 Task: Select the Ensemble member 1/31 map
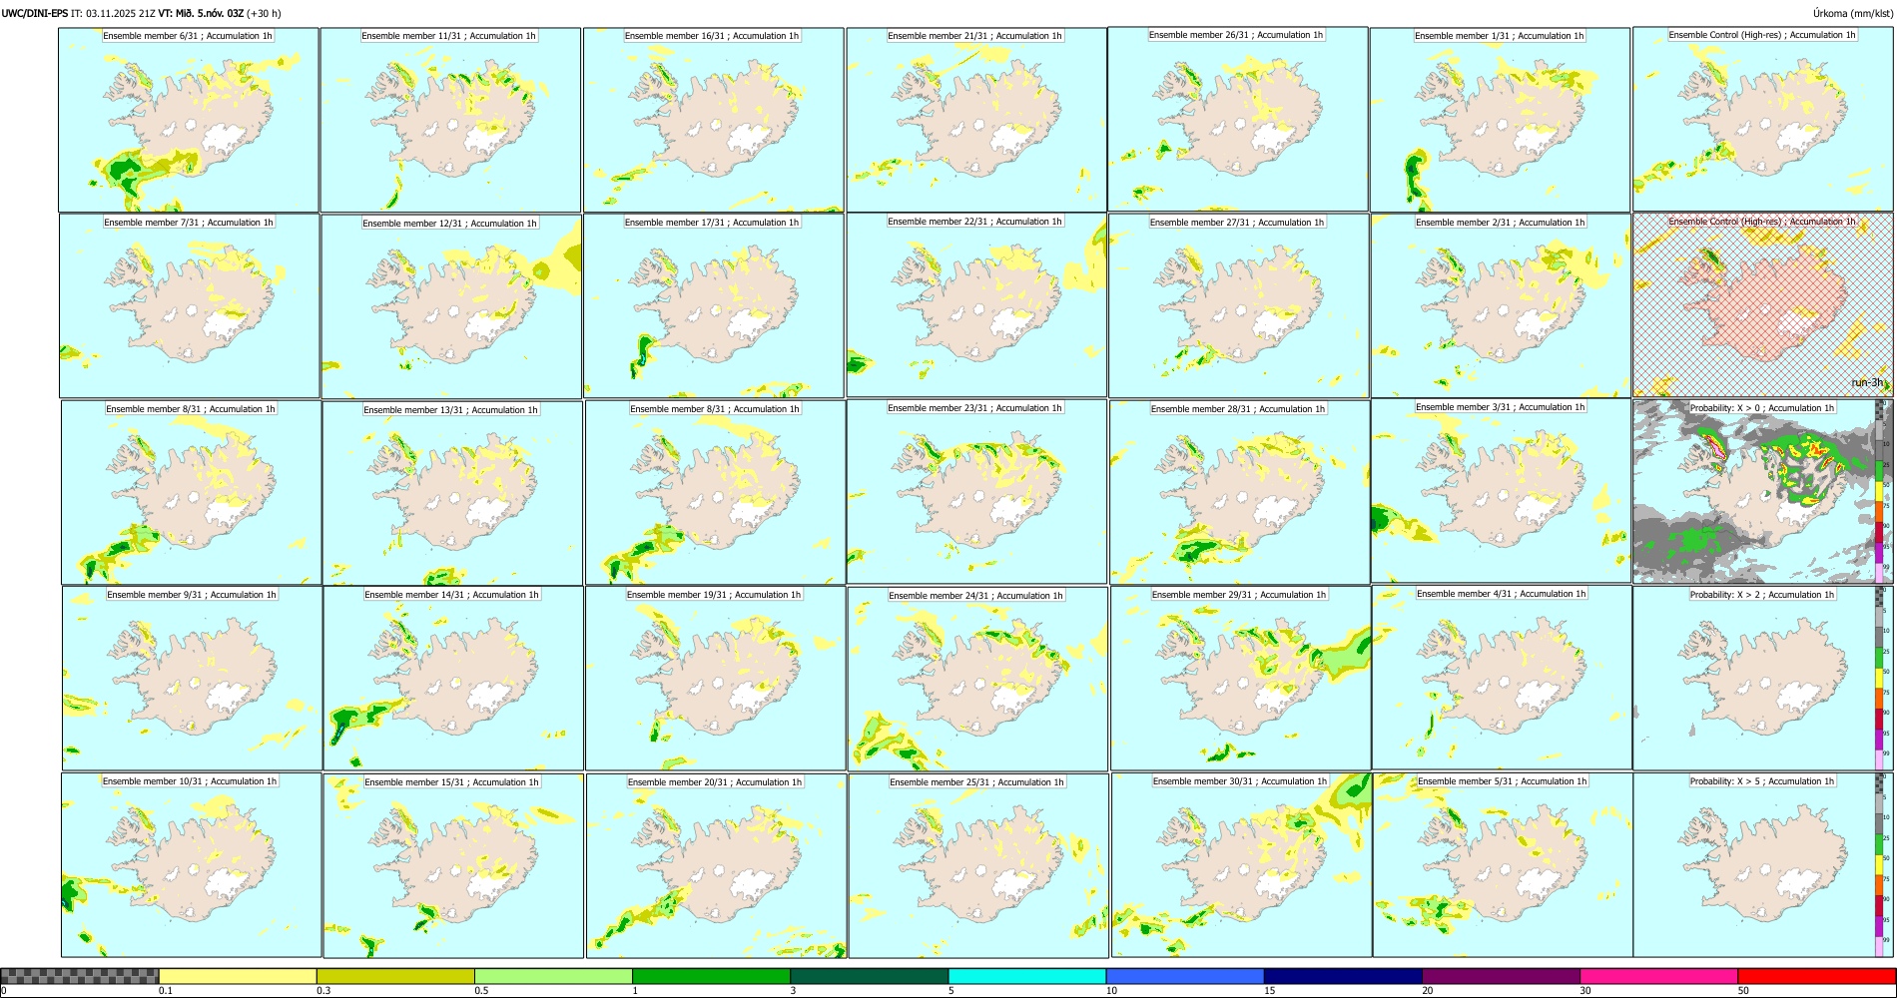pyautogui.click(x=1500, y=120)
